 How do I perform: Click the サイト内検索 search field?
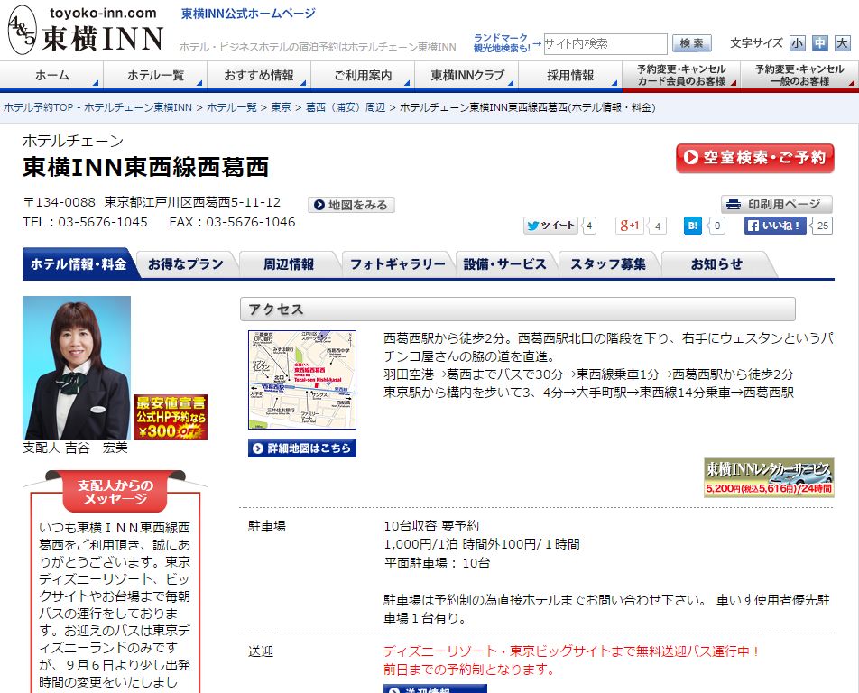coord(605,43)
